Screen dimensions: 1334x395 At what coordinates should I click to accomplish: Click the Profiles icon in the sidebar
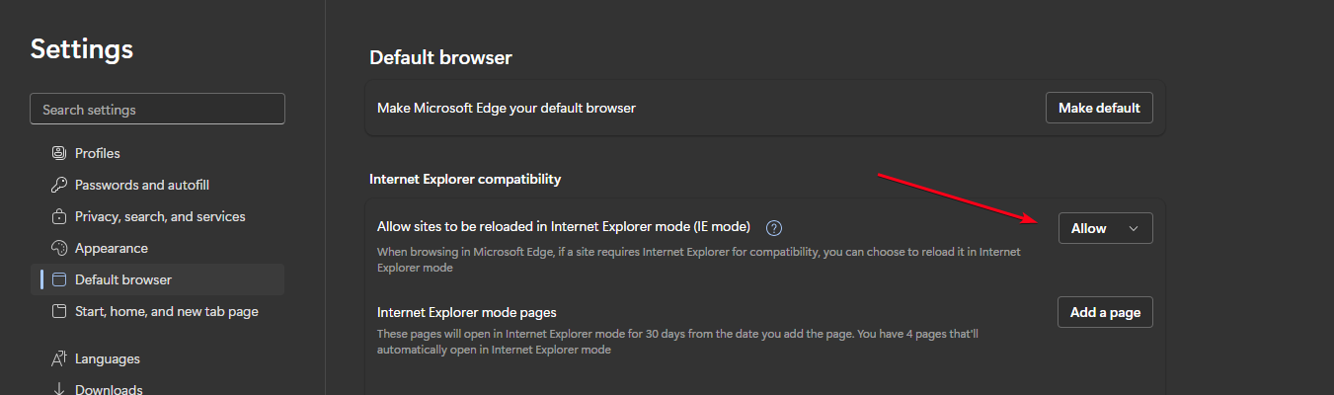tap(58, 153)
